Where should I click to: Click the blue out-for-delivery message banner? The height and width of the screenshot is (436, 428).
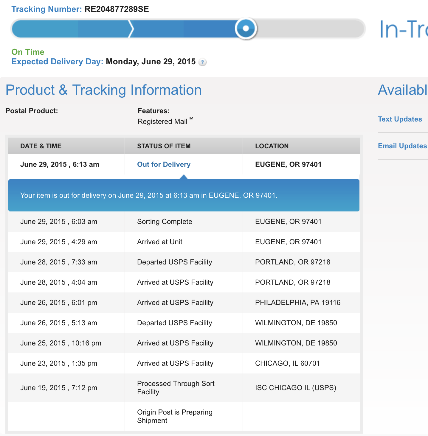click(184, 195)
